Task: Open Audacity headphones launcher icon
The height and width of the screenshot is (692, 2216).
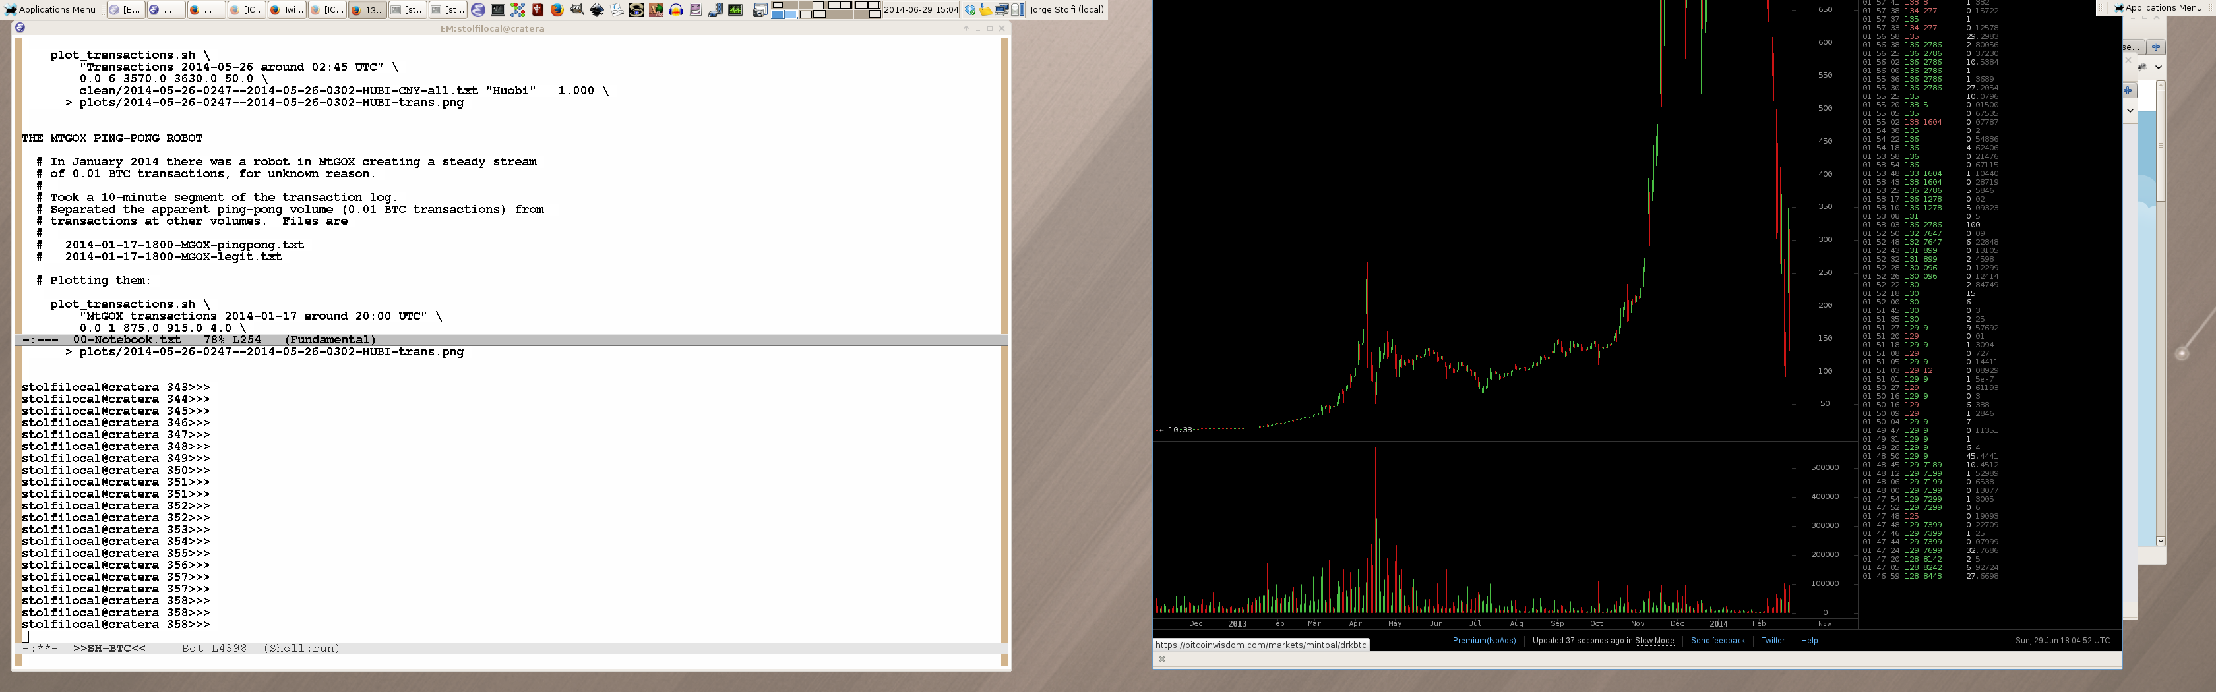Action: (676, 11)
